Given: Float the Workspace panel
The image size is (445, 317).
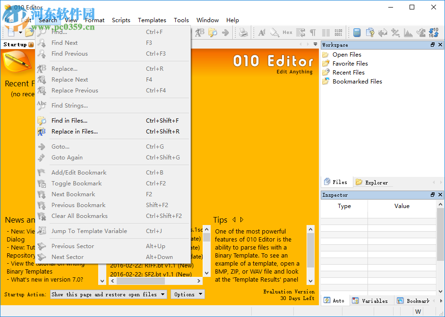Looking at the screenshot, I should tap(433, 45).
